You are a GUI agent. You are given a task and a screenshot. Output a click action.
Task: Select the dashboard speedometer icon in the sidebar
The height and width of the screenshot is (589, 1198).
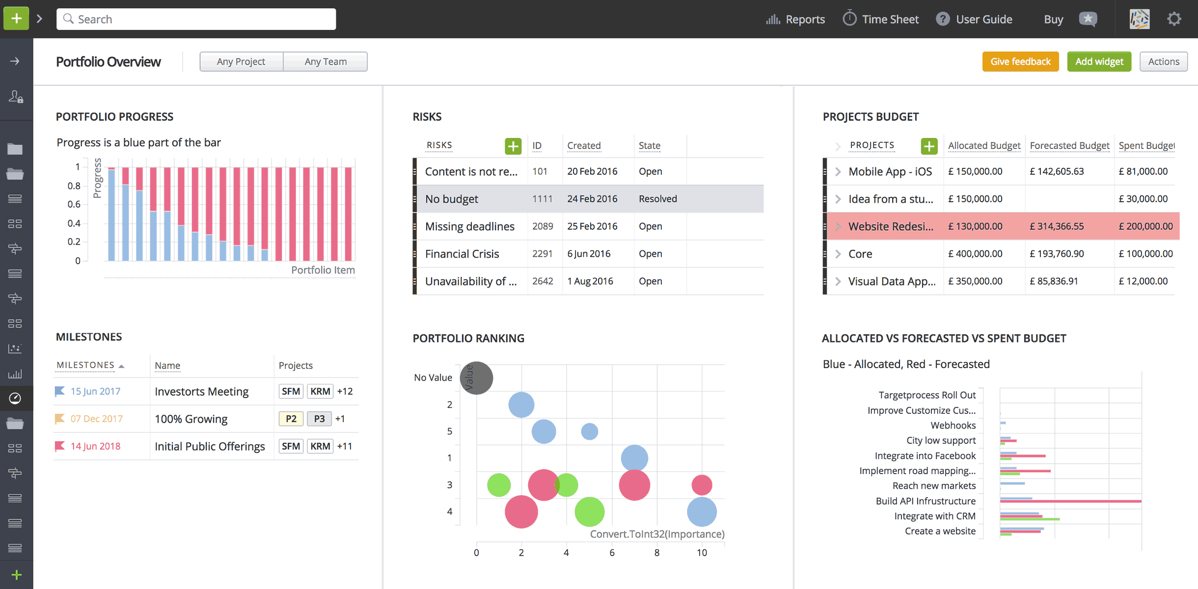point(16,398)
